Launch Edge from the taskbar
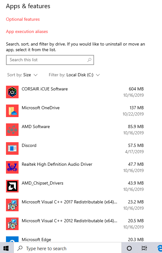 pos(159,248)
